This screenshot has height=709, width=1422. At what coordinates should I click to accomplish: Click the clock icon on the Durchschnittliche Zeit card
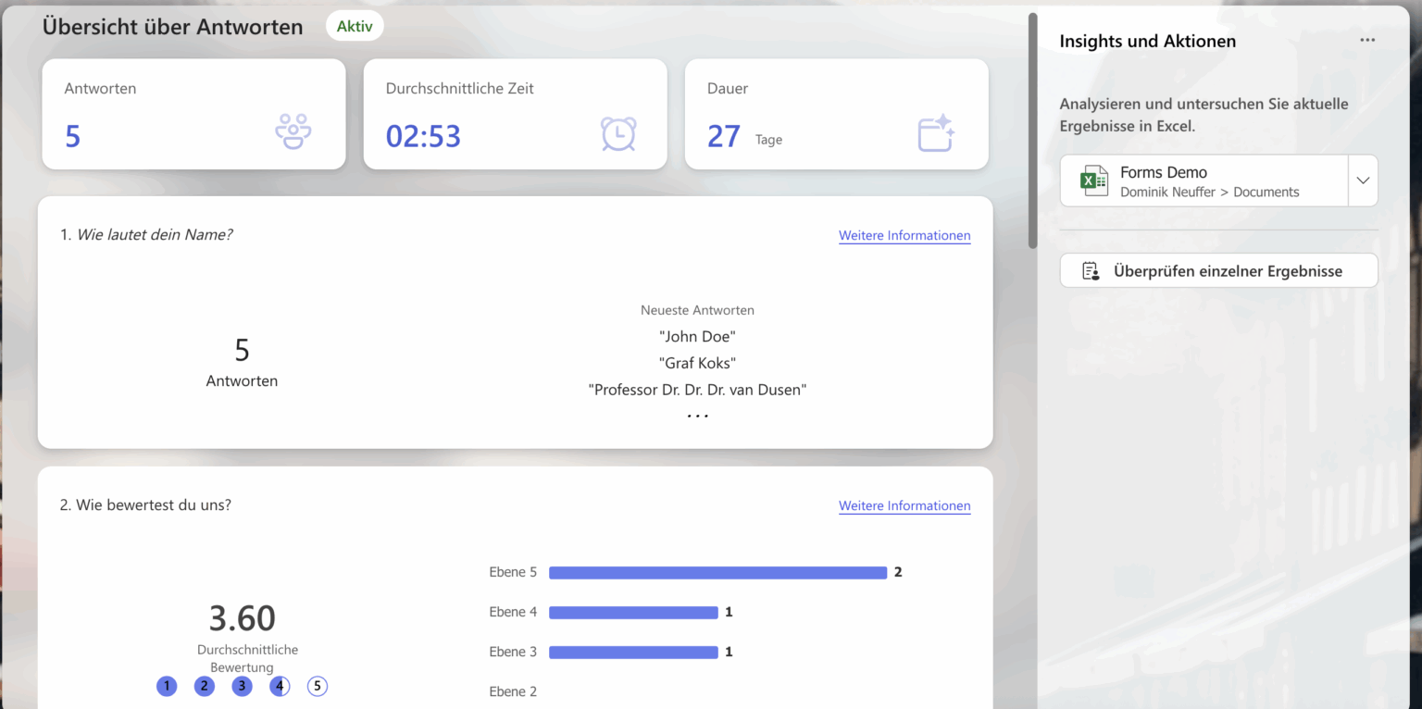620,133
